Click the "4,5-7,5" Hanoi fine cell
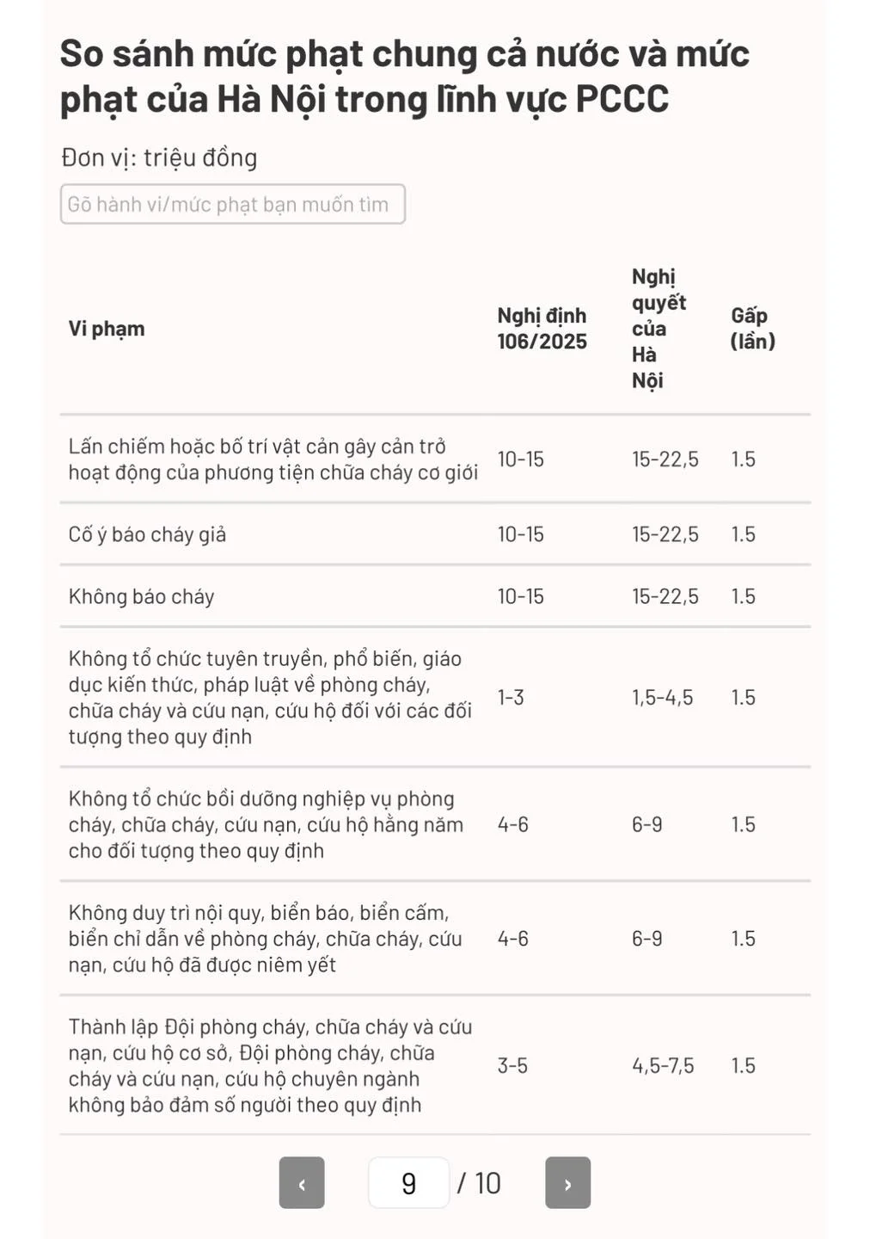Screen dimensions: 870x1239 click(663, 1065)
